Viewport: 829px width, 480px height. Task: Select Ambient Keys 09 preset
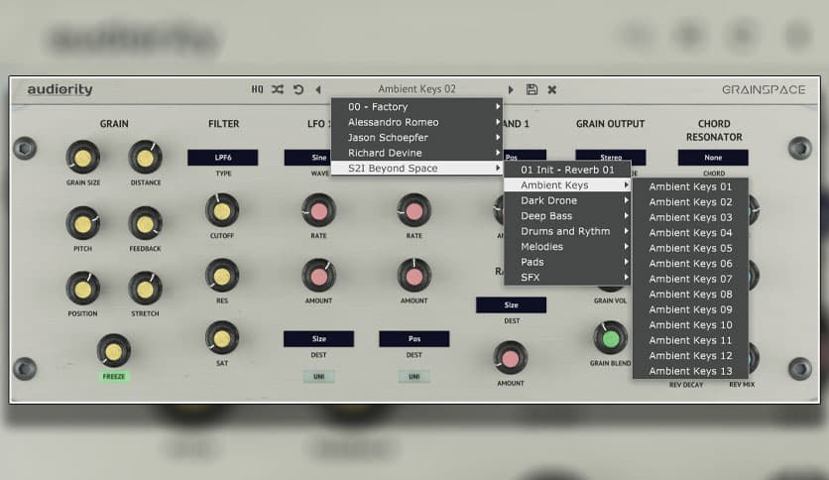pos(690,309)
